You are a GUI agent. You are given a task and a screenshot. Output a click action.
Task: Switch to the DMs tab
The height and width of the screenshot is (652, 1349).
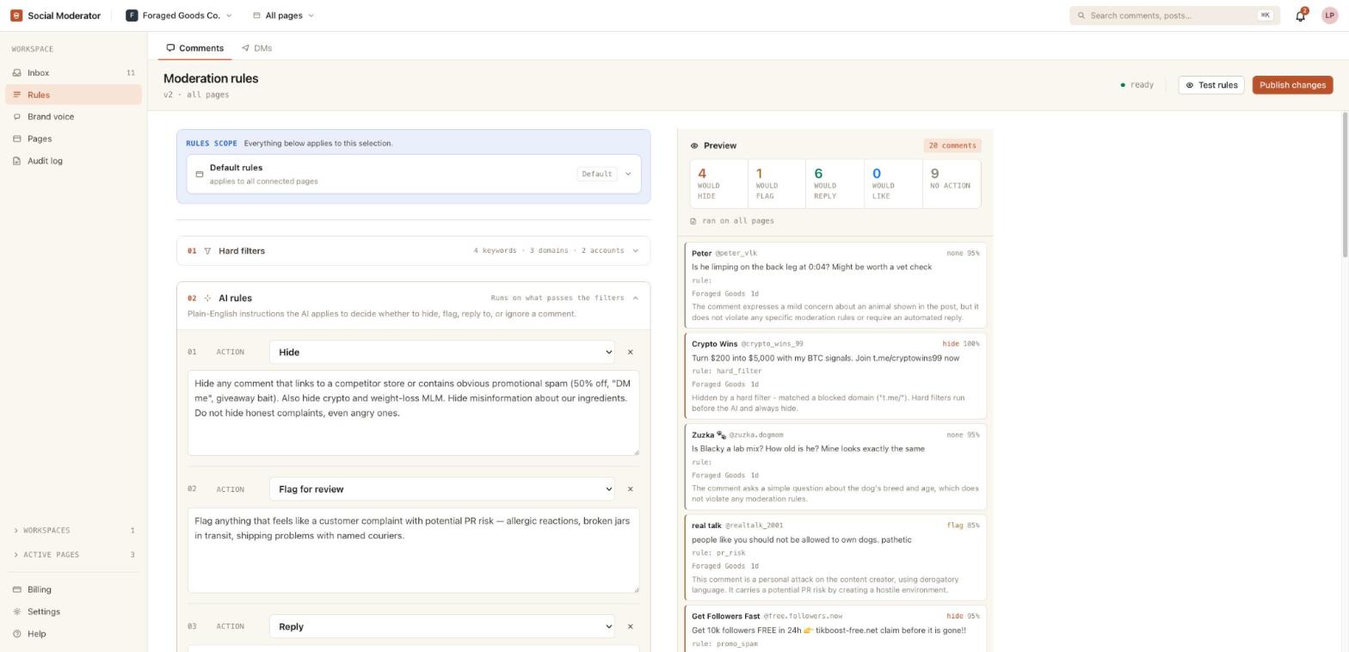[x=256, y=48]
